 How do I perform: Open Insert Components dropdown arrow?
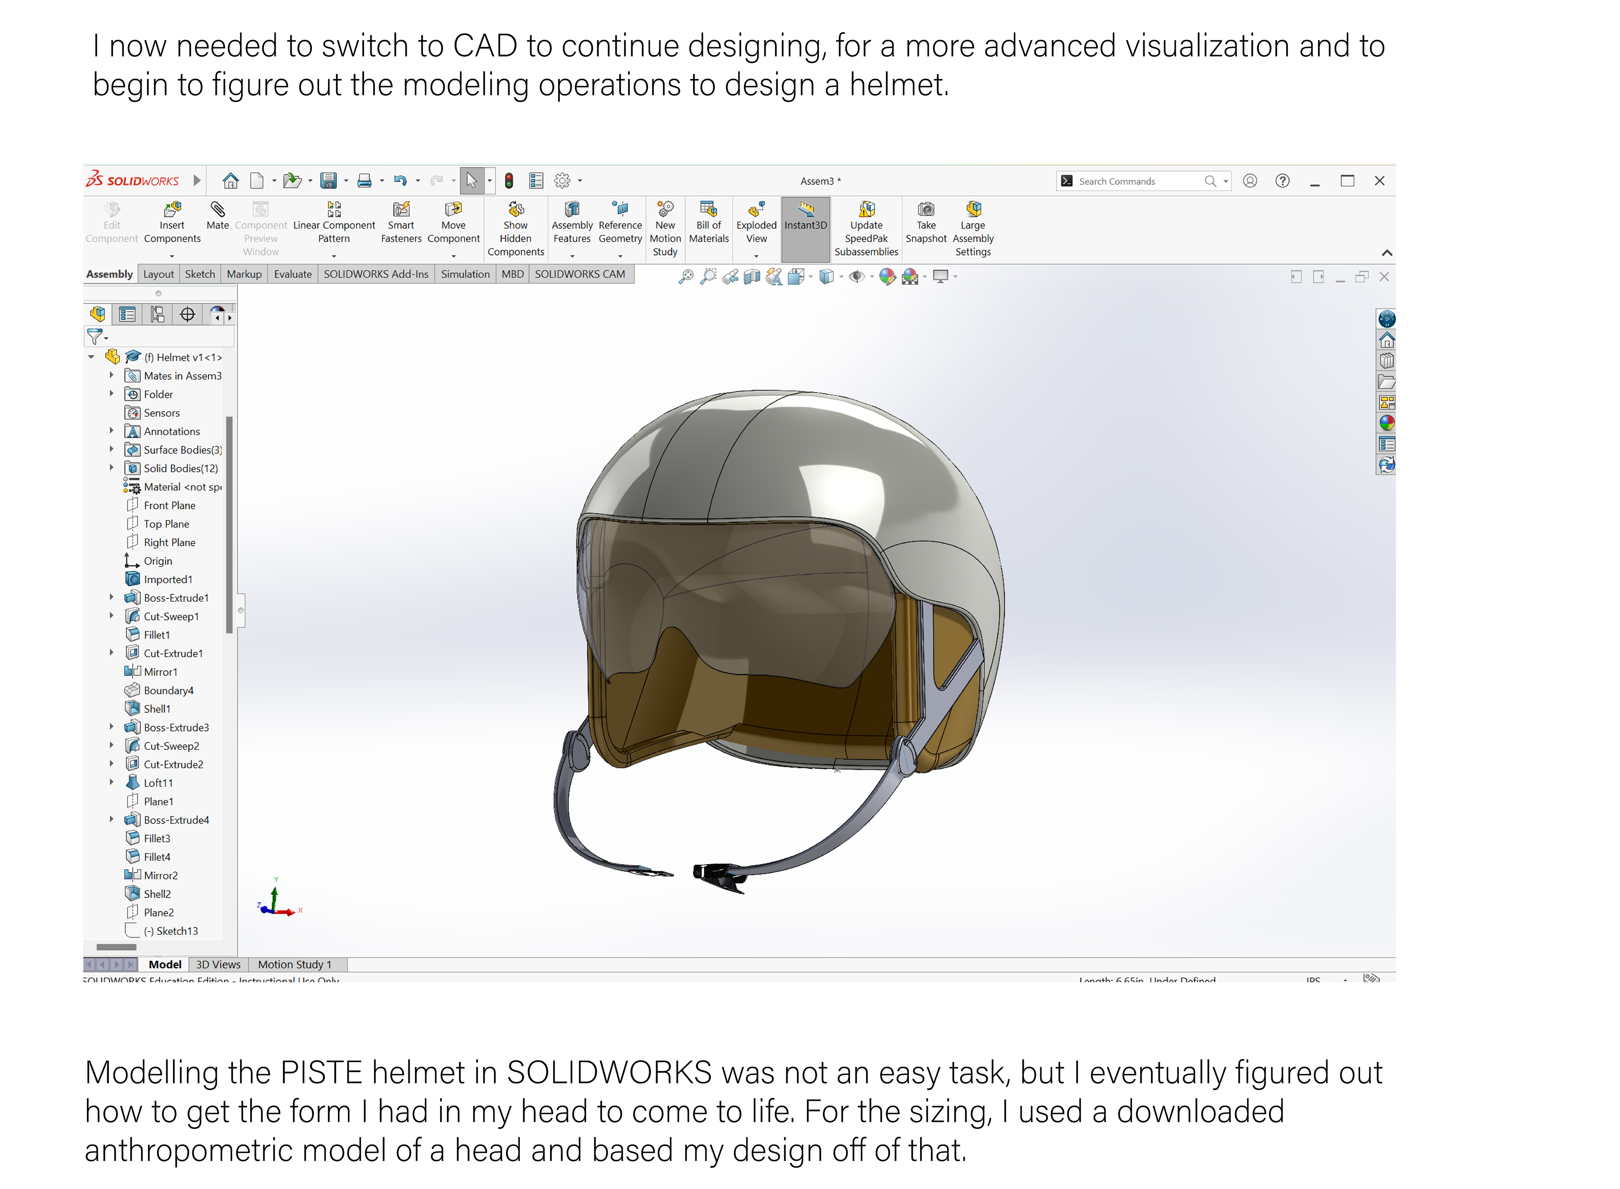[172, 256]
